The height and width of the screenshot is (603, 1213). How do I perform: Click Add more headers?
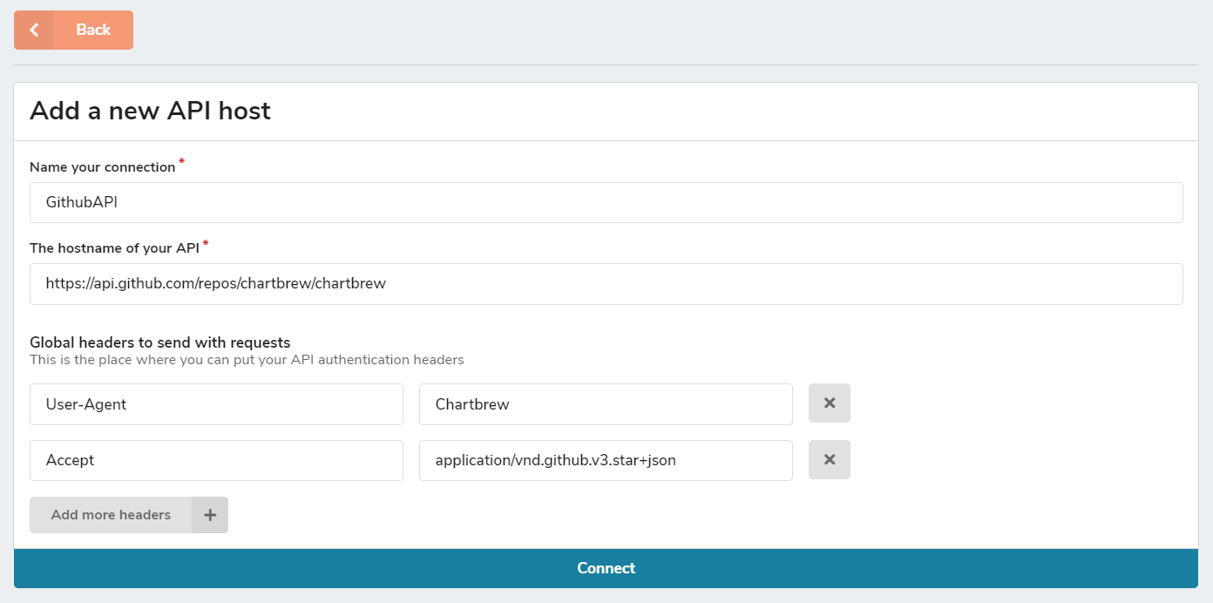112,514
